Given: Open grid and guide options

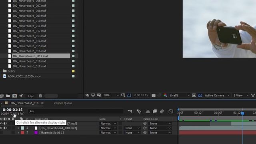Looking at the screenshot, I should pos(123,95).
